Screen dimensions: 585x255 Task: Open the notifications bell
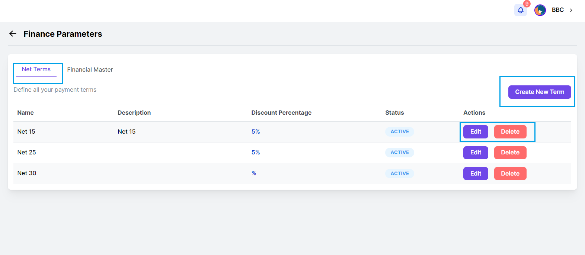click(x=521, y=10)
